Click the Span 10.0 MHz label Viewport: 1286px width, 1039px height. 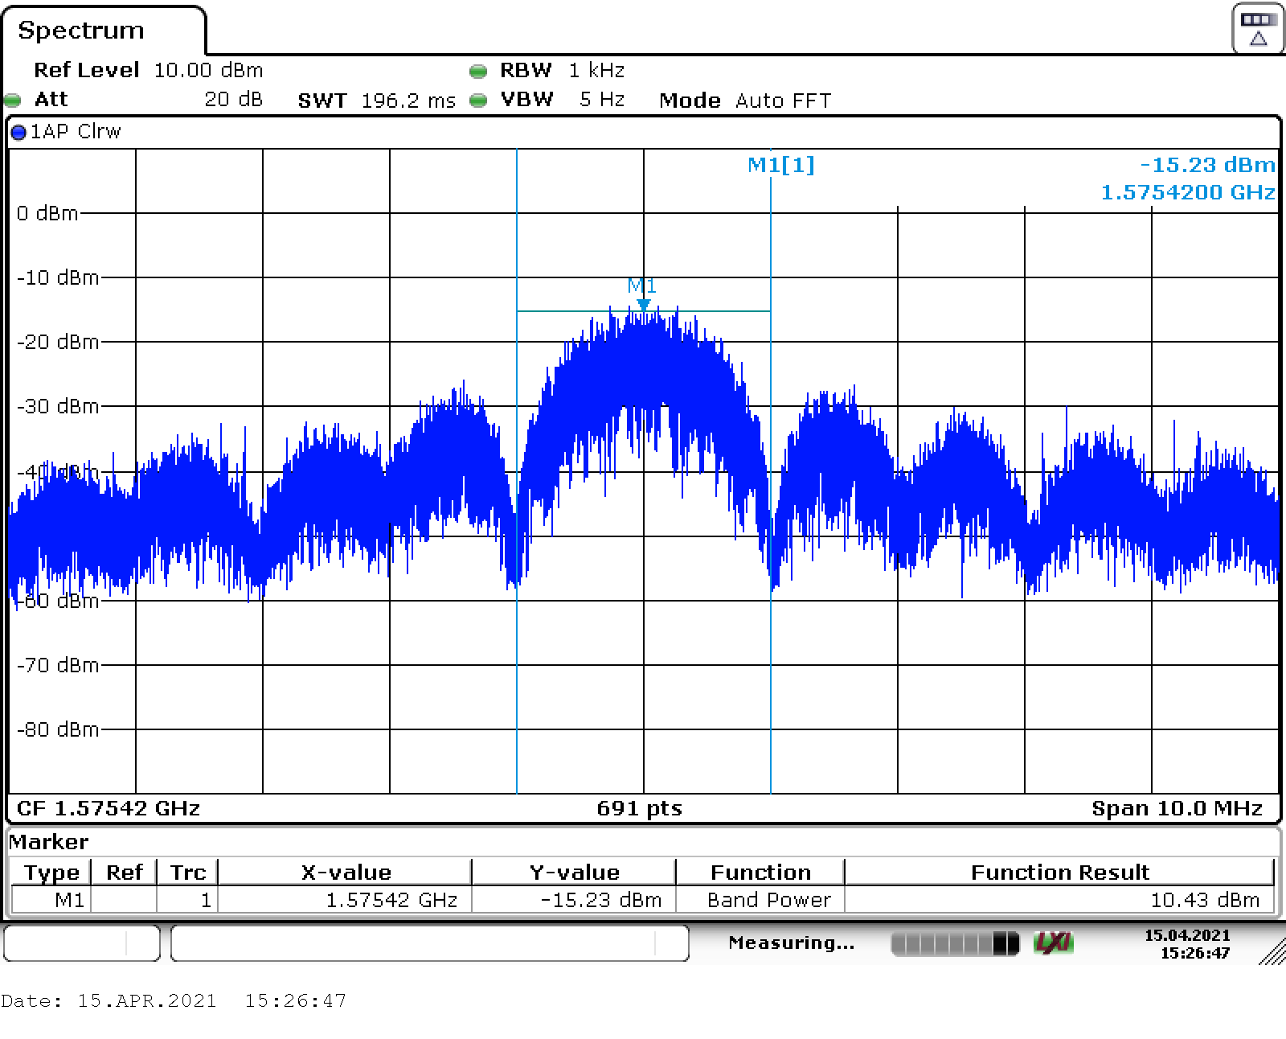pyautogui.click(x=1176, y=808)
